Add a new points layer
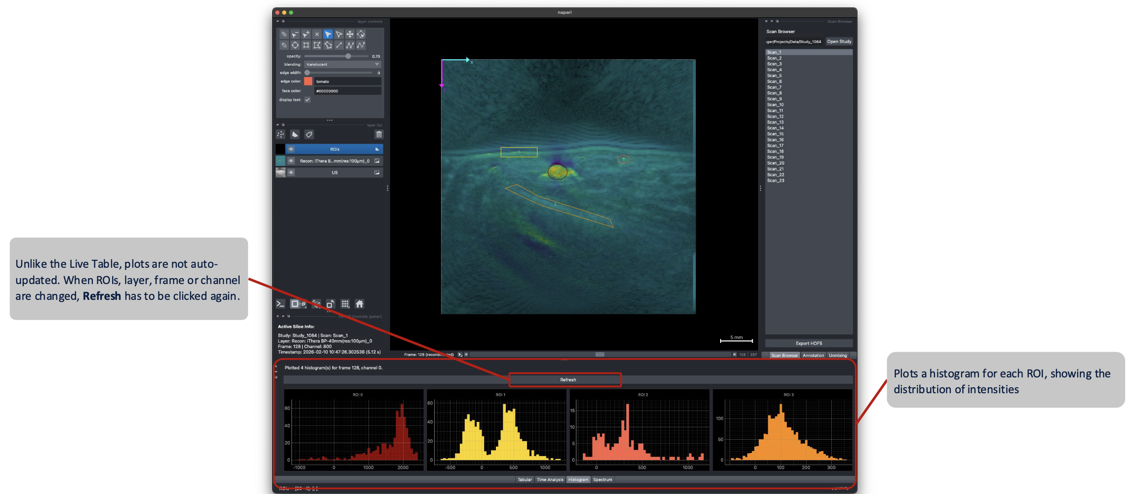The image size is (1139, 494). [281, 134]
